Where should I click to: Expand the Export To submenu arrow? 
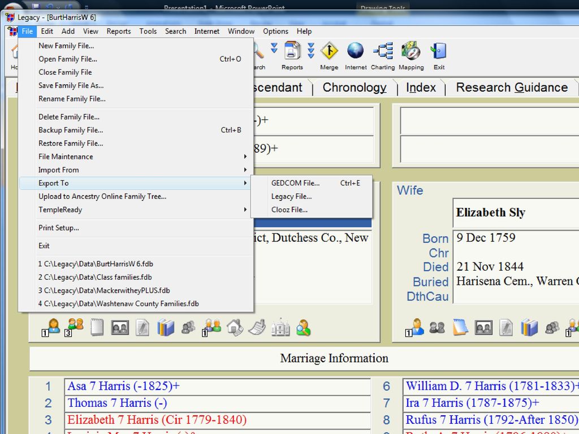[245, 183]
